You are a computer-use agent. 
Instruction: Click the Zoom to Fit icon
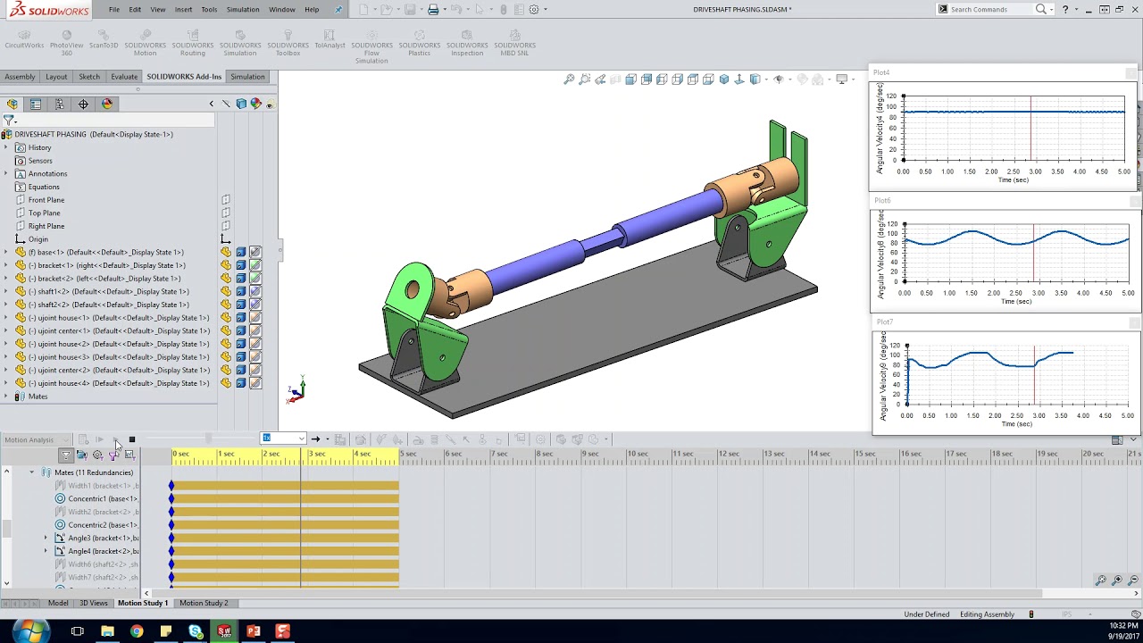[569, 79]
